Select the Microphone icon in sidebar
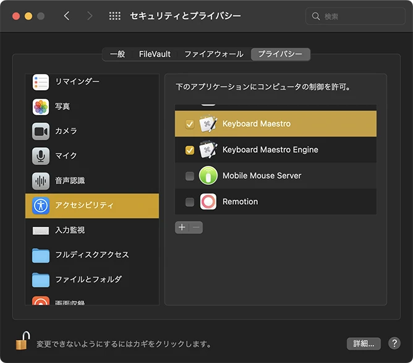 click(41, 156)
